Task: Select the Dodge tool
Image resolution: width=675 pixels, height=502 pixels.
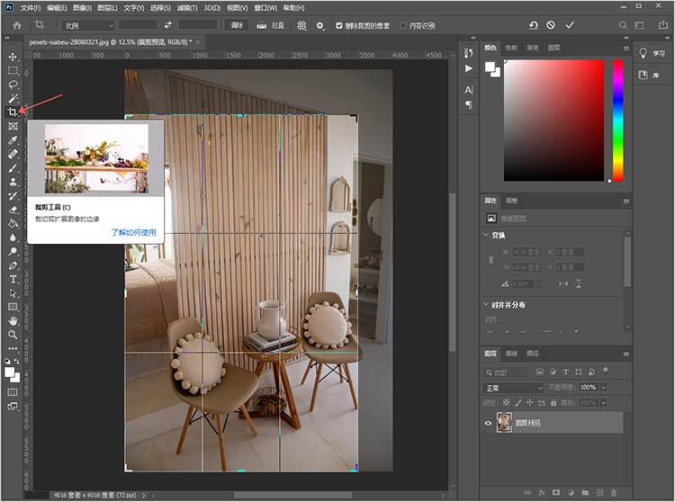Action: point(13,251)
